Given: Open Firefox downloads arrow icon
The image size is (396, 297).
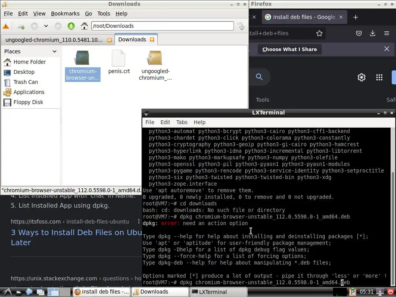Looking at the screenshot, I should [x=372, y=33].
